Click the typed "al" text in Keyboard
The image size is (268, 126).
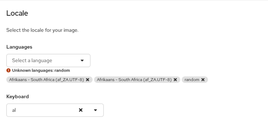14,110
